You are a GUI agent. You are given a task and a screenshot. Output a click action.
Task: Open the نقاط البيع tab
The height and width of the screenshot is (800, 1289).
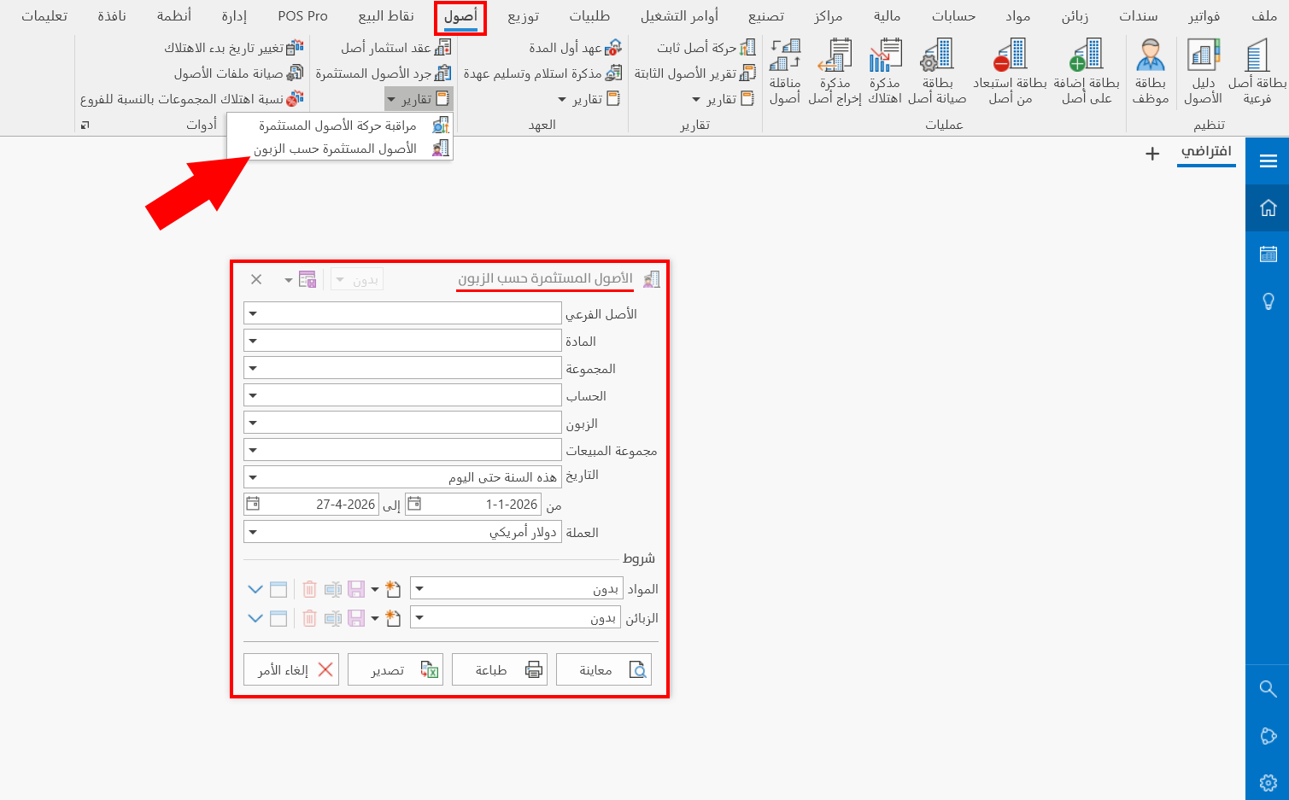pyautogui.click(x=386, y=16)
